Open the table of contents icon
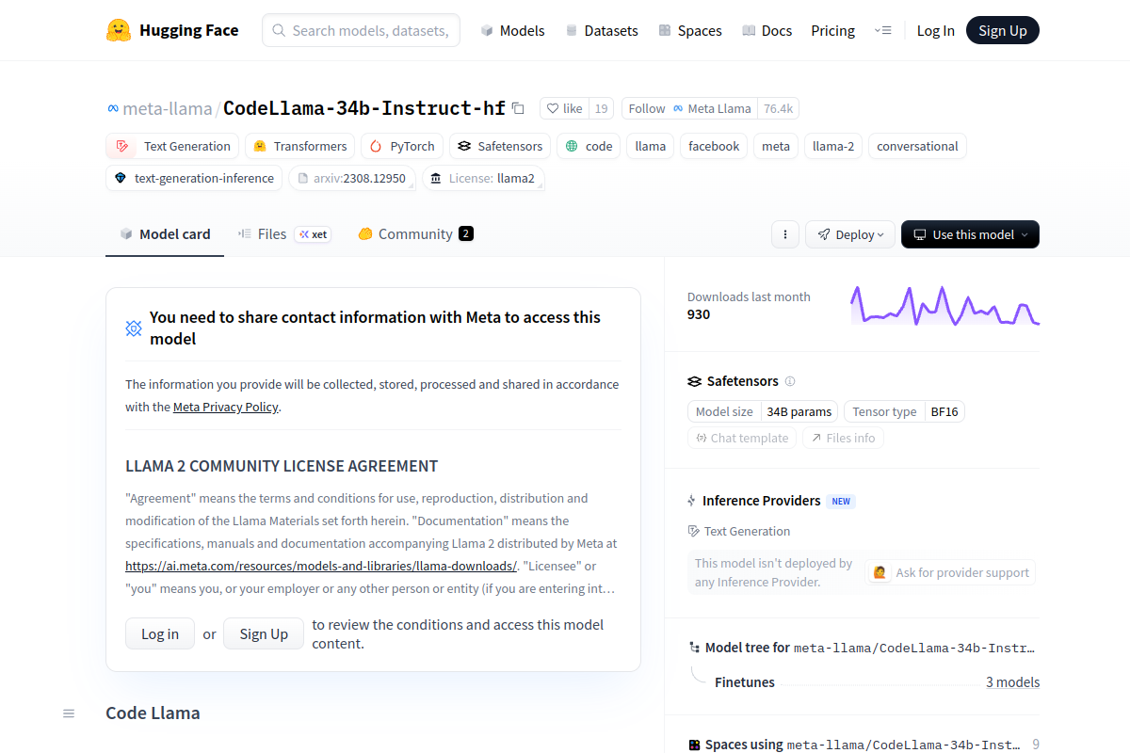This screenshot has height=753, width=1130. pos(69,713)
